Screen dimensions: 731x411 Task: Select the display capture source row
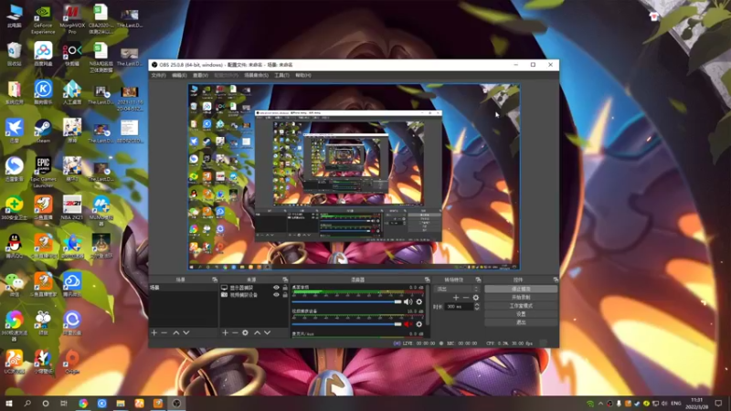coord(254,288)
